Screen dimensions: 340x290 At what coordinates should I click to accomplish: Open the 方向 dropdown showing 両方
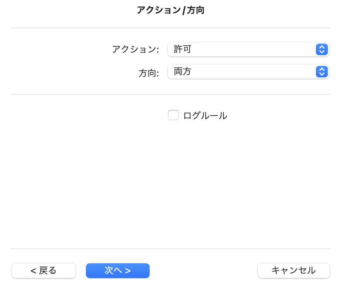pyautogui.click(x=249, y=72)
